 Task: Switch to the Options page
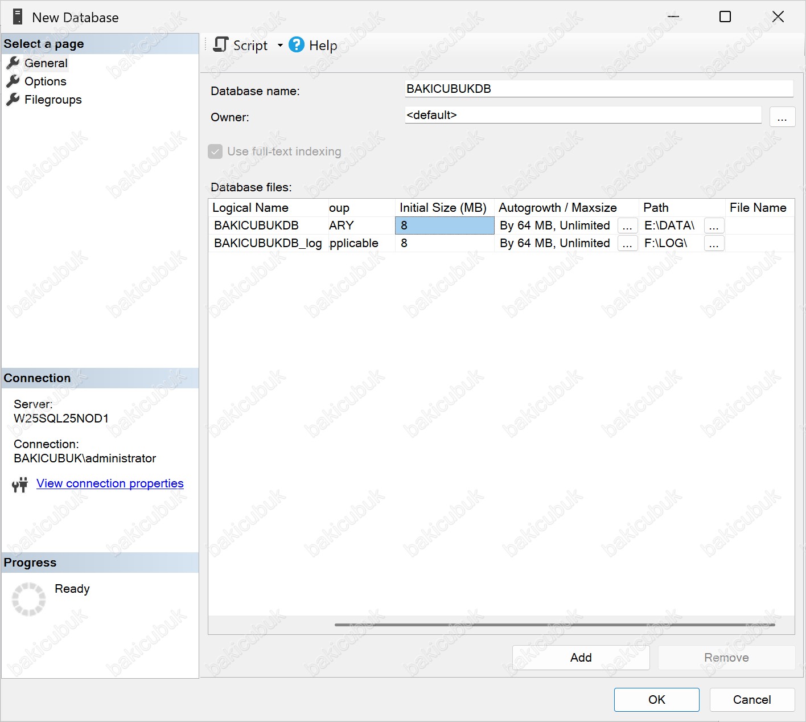coord(46,81)
